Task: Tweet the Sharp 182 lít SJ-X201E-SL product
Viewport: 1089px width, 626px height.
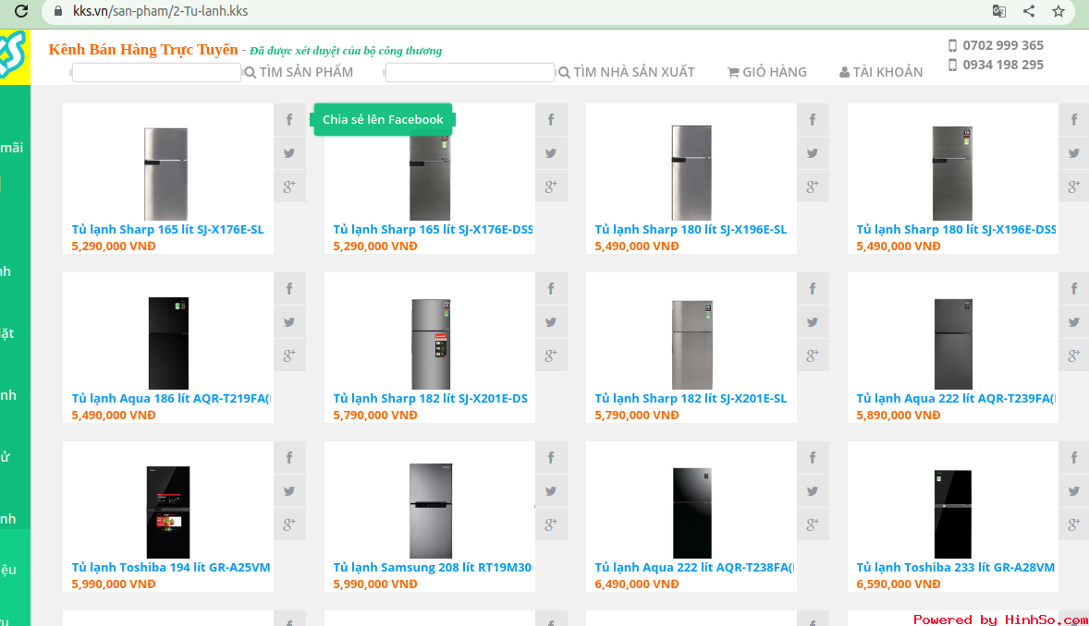Action: (x=813, y=322)
